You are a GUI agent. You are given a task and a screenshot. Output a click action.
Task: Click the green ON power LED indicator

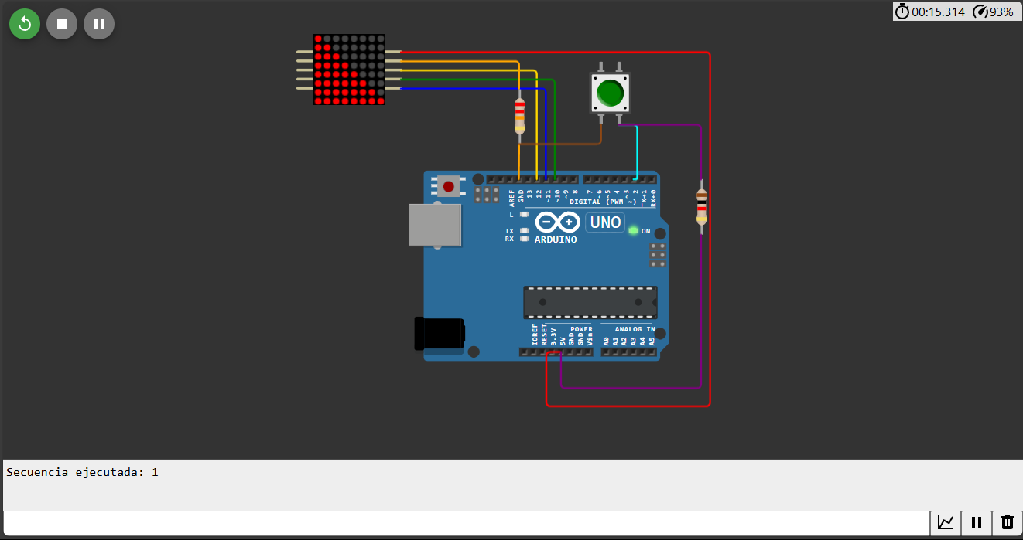coord(632,229)
